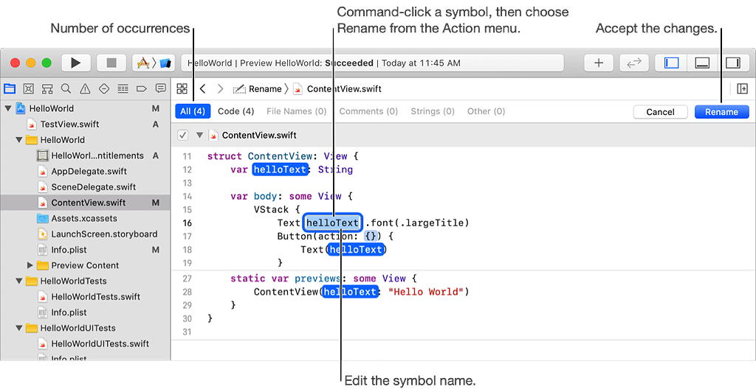Stop the running scheme
Image resolution: width=756 pixels, height=392 pixels.
(111, 63)
